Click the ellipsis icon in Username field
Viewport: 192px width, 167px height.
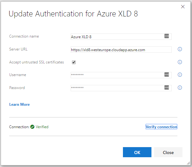tap(167, 75)
